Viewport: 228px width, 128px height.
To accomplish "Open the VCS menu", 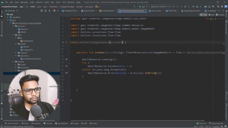I will click(x=64, y=2).
